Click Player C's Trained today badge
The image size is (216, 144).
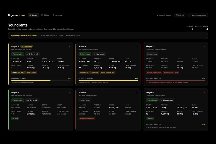click(x=85, y=54)
